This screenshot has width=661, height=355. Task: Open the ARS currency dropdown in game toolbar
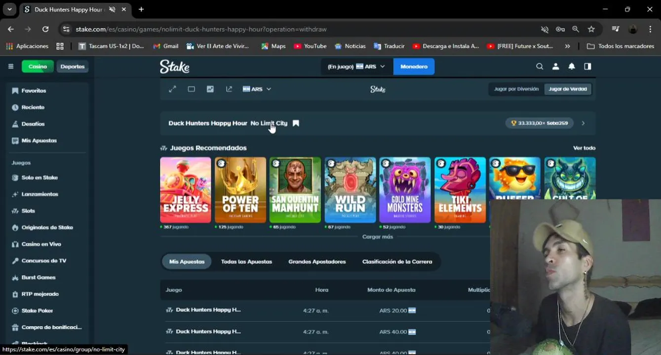[257, 89]
